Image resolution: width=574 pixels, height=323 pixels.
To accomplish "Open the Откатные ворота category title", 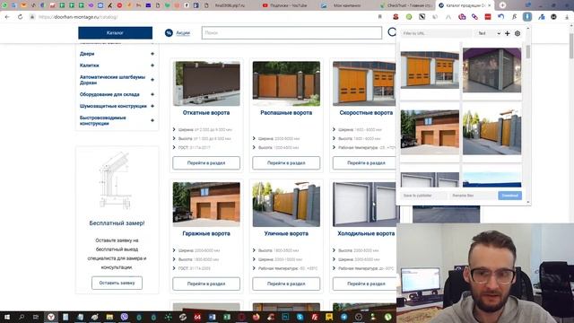I will (206, 113).
